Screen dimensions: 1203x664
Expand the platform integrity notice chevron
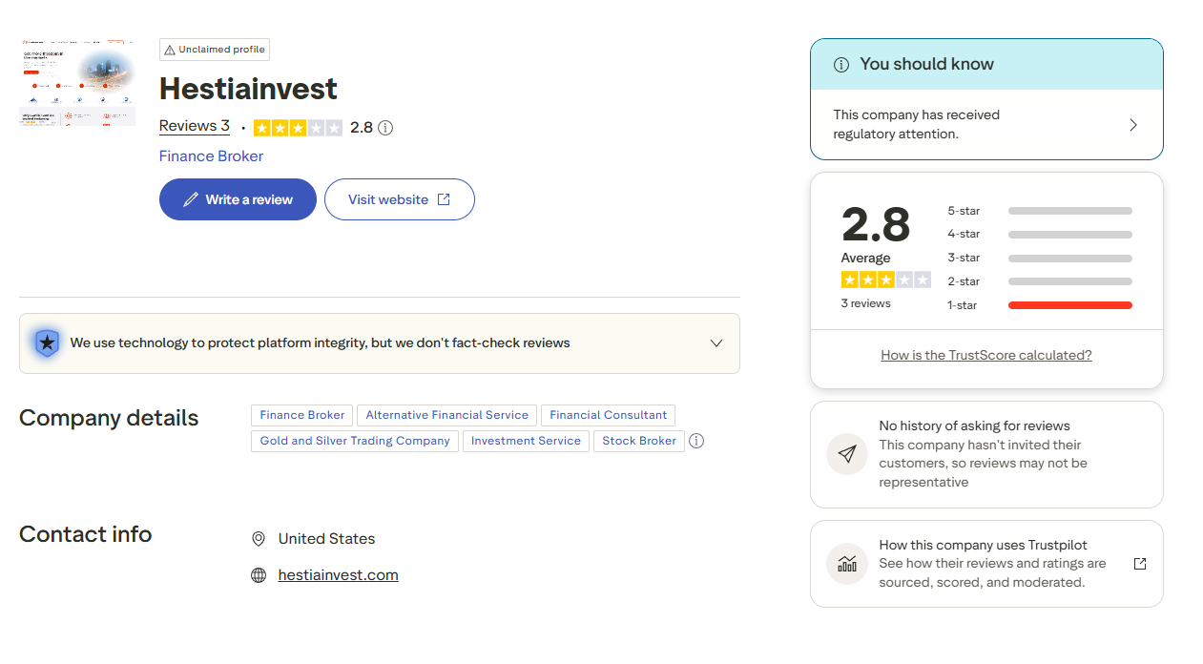716,343
